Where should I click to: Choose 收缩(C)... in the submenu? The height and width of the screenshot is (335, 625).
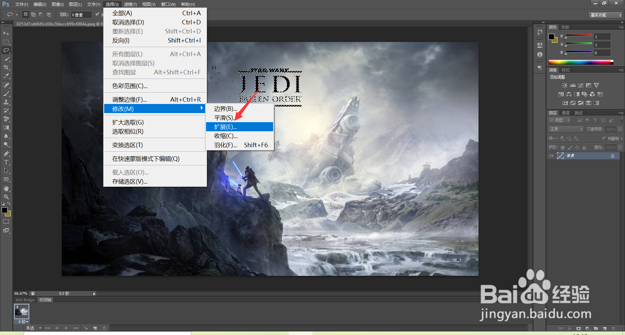point(240,136)
